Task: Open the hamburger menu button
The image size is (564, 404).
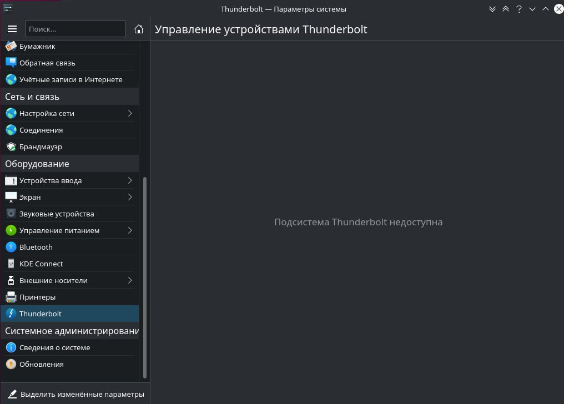Action: (x=12, y=29)
